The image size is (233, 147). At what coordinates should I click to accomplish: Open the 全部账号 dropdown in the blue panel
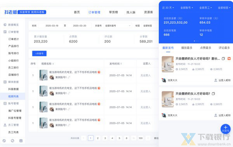click(187, 8)
